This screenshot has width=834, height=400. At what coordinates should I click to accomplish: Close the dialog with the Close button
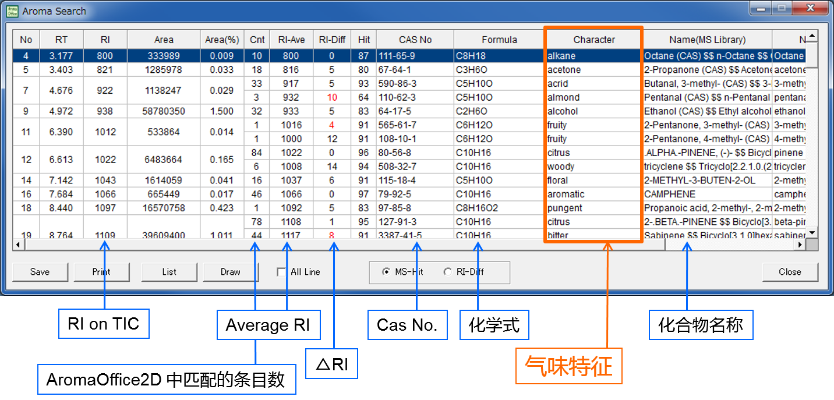pos(790,272)
